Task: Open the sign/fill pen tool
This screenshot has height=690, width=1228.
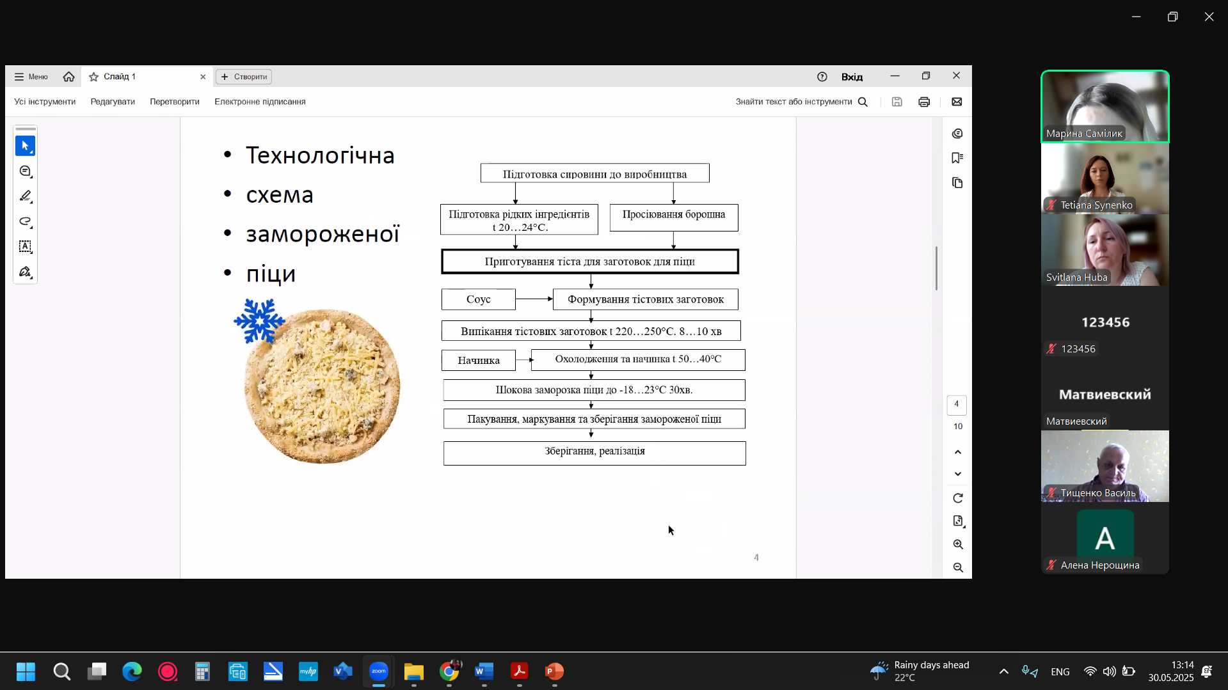Action: click(25, 272)
